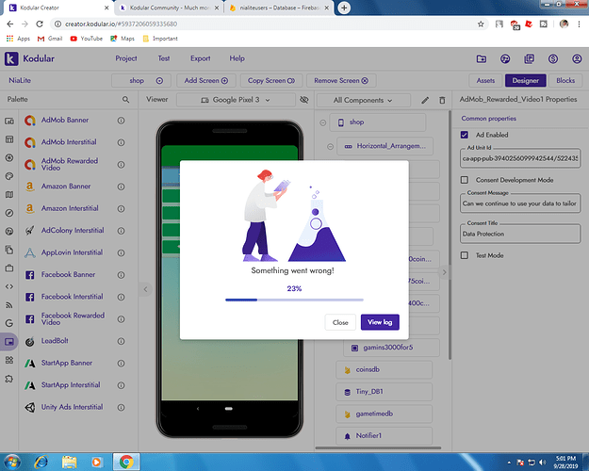This screenshot has width=589, height=471.
Task: Open the Help menu
Action: click(x=237, y=58)
